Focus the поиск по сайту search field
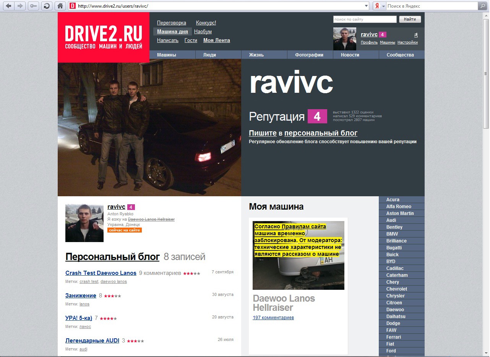Viewport: 490px width, 357px height. [x=365, y=19]
